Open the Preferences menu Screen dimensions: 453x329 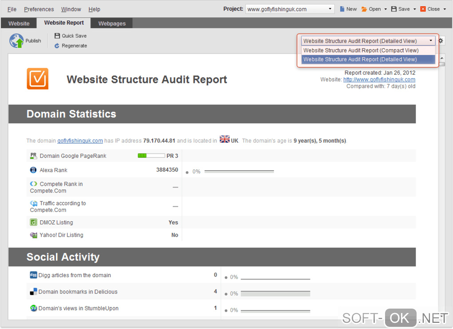(39, 9)
